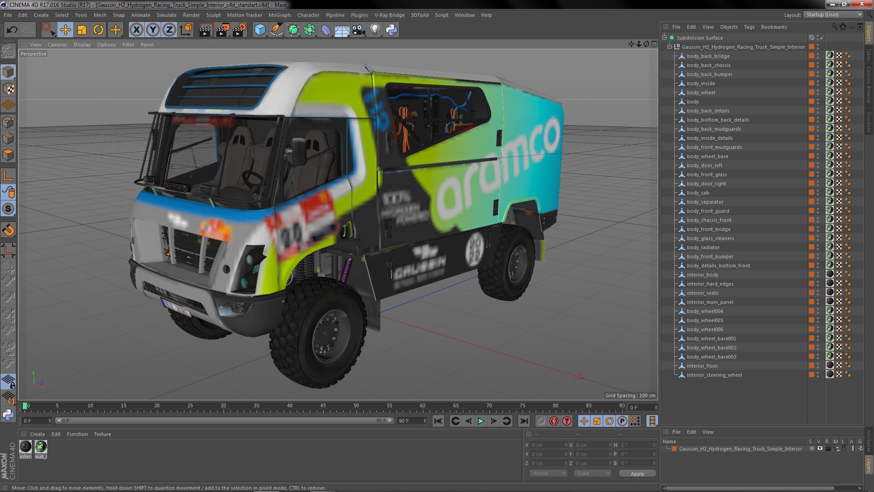
Task: Open the MoGraph menu
Action: point(279,15)
